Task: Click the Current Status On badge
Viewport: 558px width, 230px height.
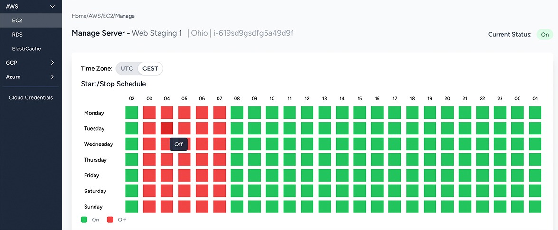Action: pyautogui.click(x=545, y=35)
